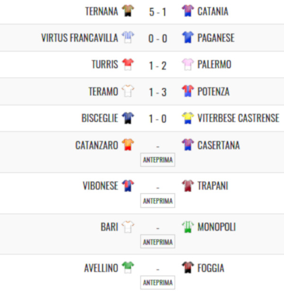The width and height of the screenshot is (284, 293).
Task: Select the Viterbese Castrense yellow jersey icon
Action: [x=188, y=118]
